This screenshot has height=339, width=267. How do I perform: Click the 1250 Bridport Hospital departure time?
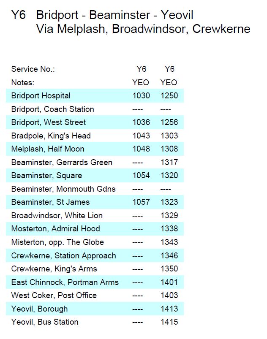(x=169, y=96)
